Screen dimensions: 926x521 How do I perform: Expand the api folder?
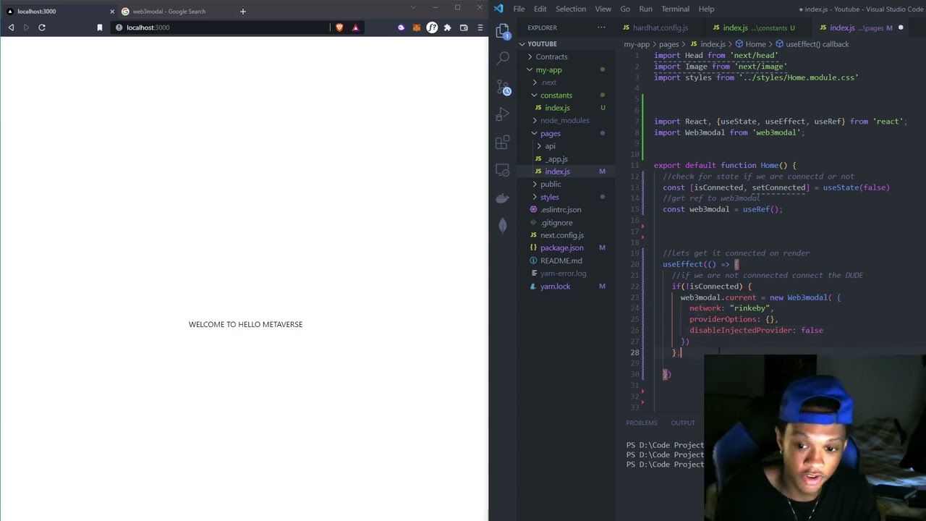point(549,146)
